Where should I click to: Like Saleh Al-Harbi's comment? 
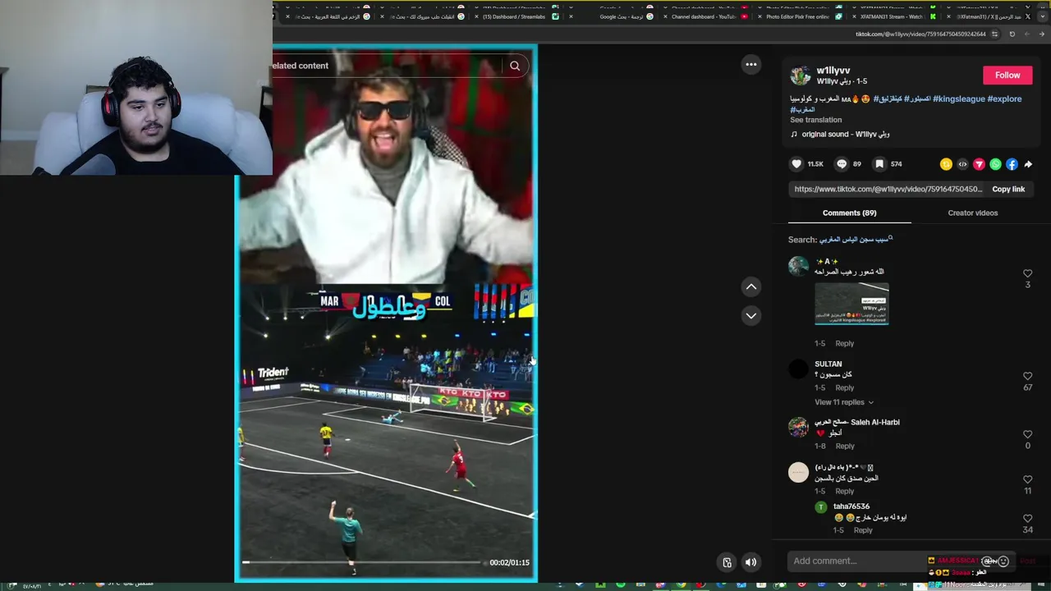click(1027, 434)
